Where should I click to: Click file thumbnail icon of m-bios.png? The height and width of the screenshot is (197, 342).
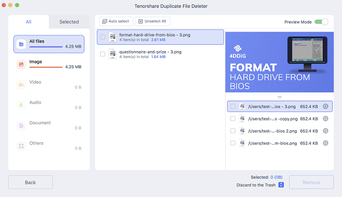tap(242, 143)
